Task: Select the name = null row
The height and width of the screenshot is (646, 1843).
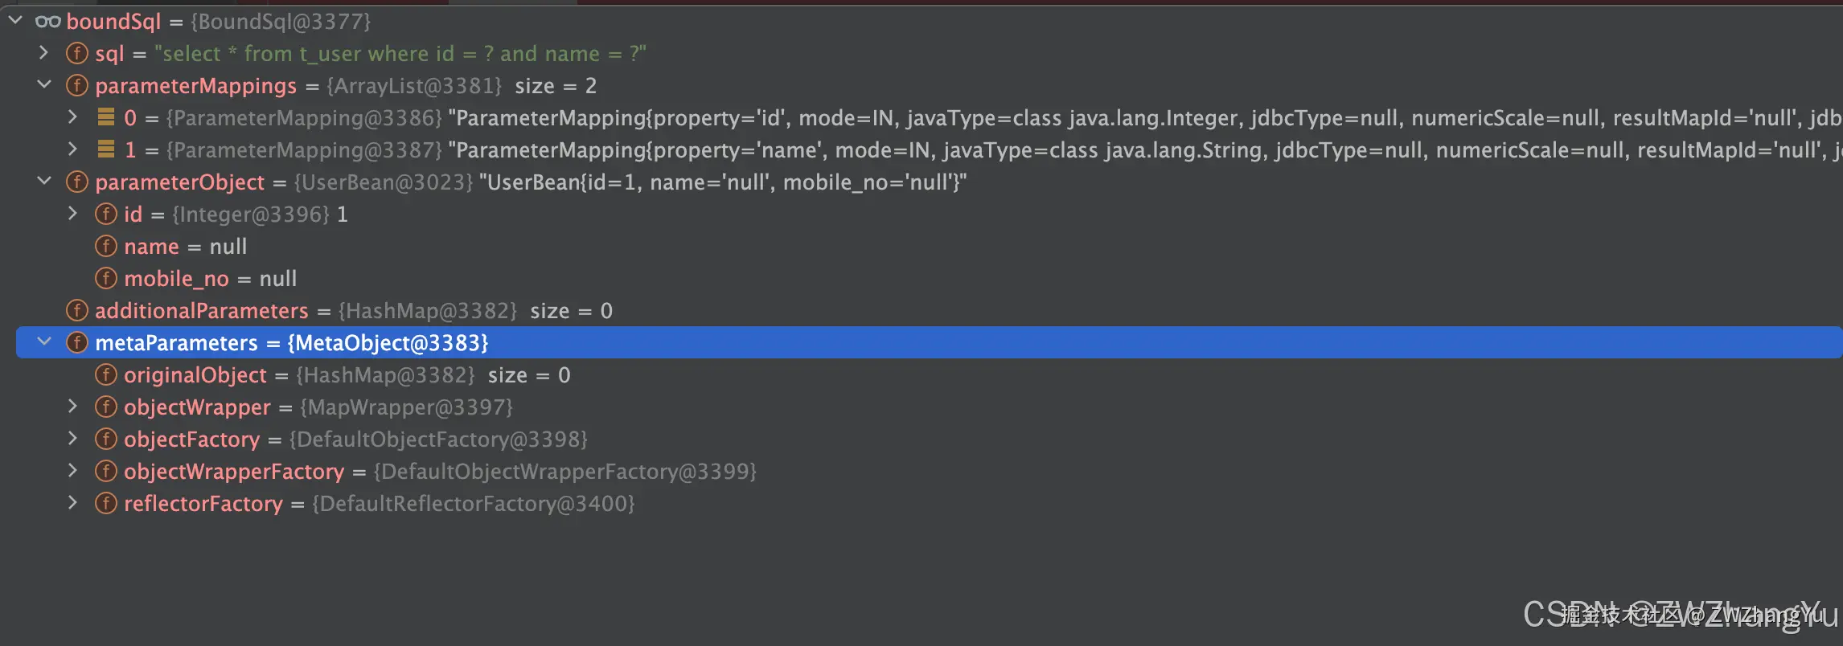Action: [186, 247]
